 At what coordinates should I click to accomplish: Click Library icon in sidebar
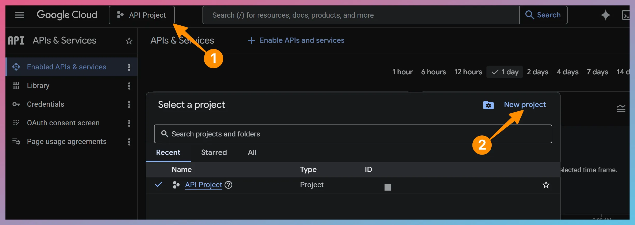16,85
